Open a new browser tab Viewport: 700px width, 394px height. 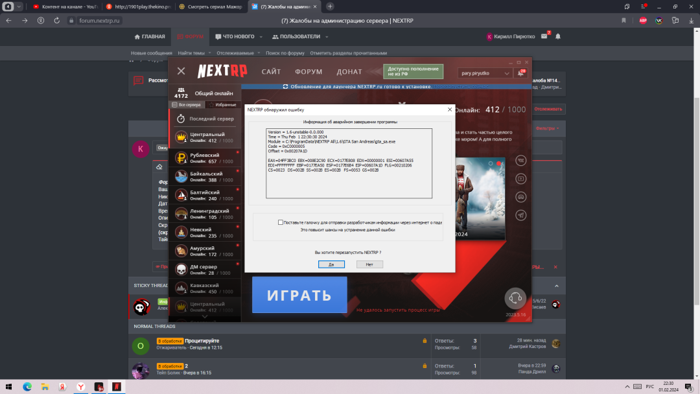point(330,6)
